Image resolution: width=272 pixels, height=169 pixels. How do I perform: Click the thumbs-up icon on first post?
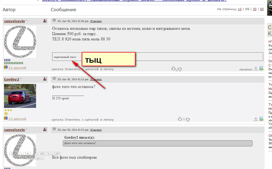pos(173,69)
